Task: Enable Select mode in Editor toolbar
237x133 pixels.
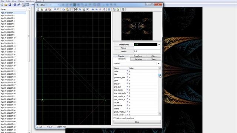Action: click(x=73, y=10)
